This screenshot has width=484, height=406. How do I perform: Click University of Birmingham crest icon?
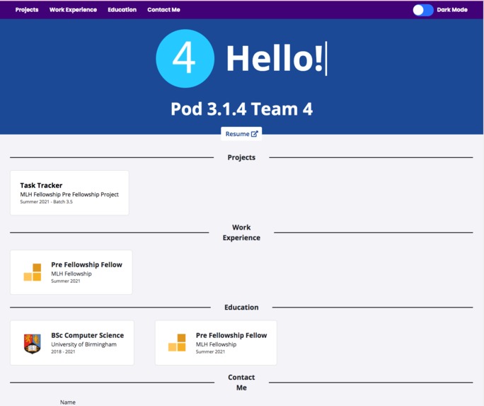click(x=33, y=343)
